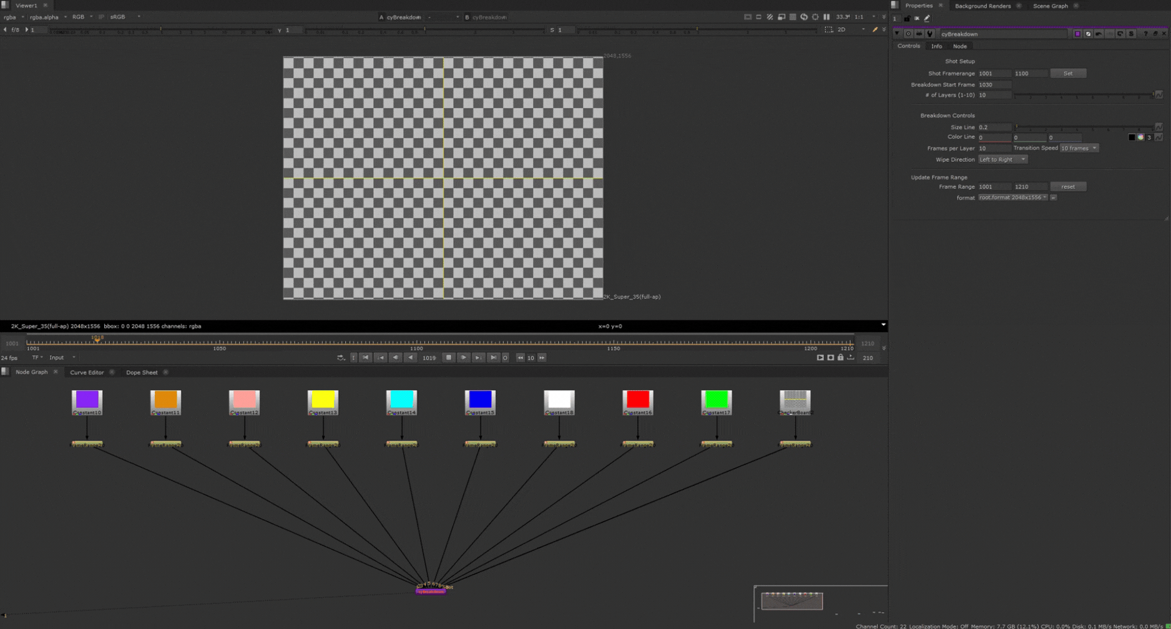This screenshot has height=629, width=1171.
Task: Click the help question mark in cyBreakdown panel
Action: pos(1145,34)
